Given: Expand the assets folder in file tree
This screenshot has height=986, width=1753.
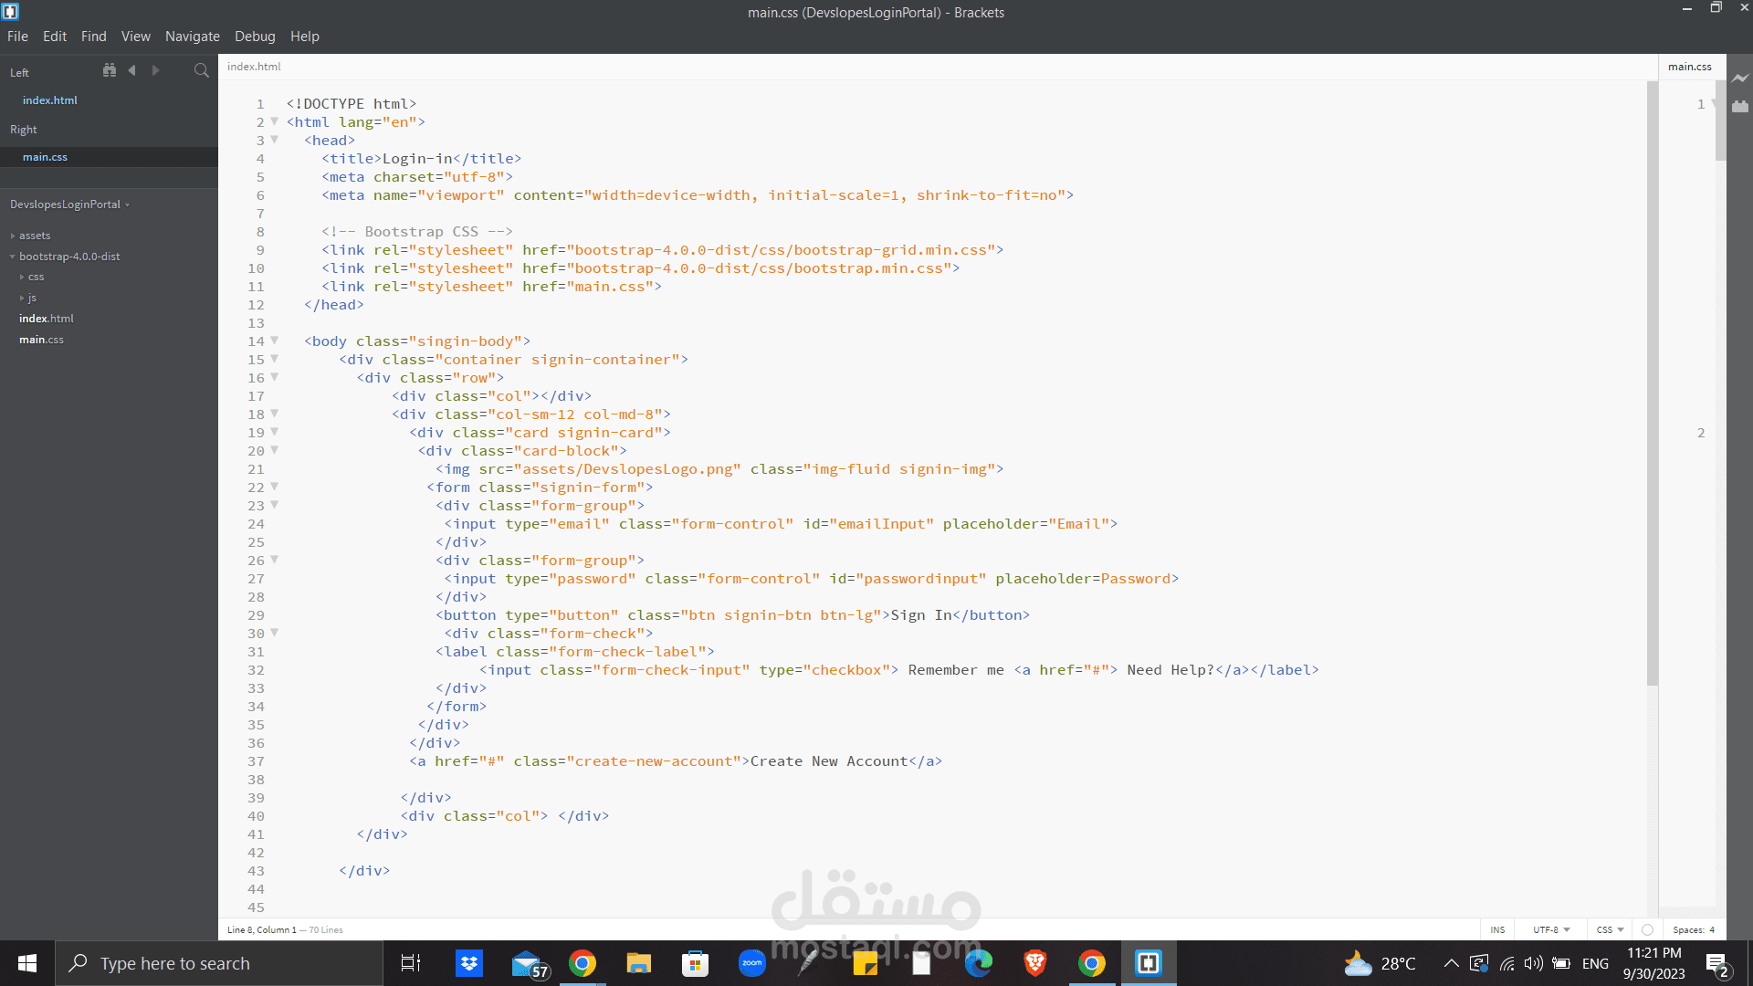Looking at the screenshot, I should click(x=35, y=236).
